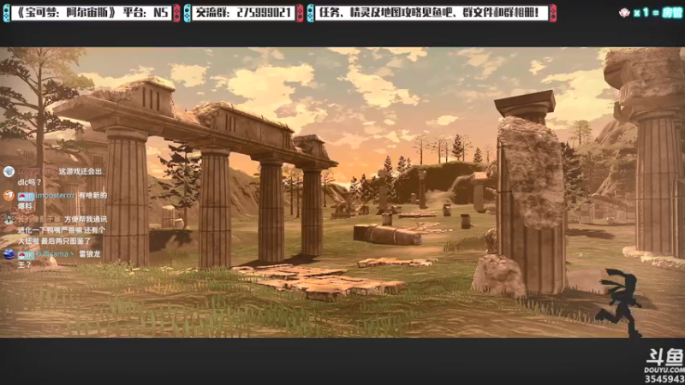
Task: Click the banner "《宝可梦：阿尔宙斯》 平台：NS"
Action: point(92,13)
